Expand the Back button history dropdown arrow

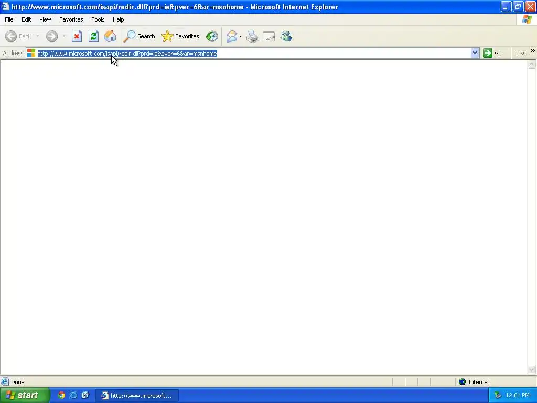tap(37, 36)
